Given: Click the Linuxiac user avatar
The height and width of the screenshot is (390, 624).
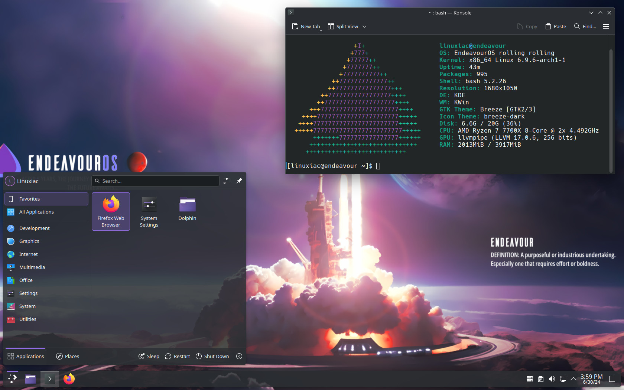Looking at the screenshot, I should [10, 181].
